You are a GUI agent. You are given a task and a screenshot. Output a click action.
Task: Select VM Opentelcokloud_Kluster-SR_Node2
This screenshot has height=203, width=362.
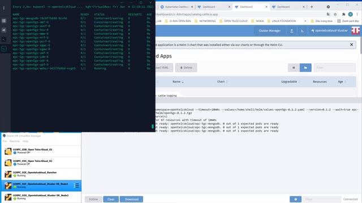[x=41, y=197]
